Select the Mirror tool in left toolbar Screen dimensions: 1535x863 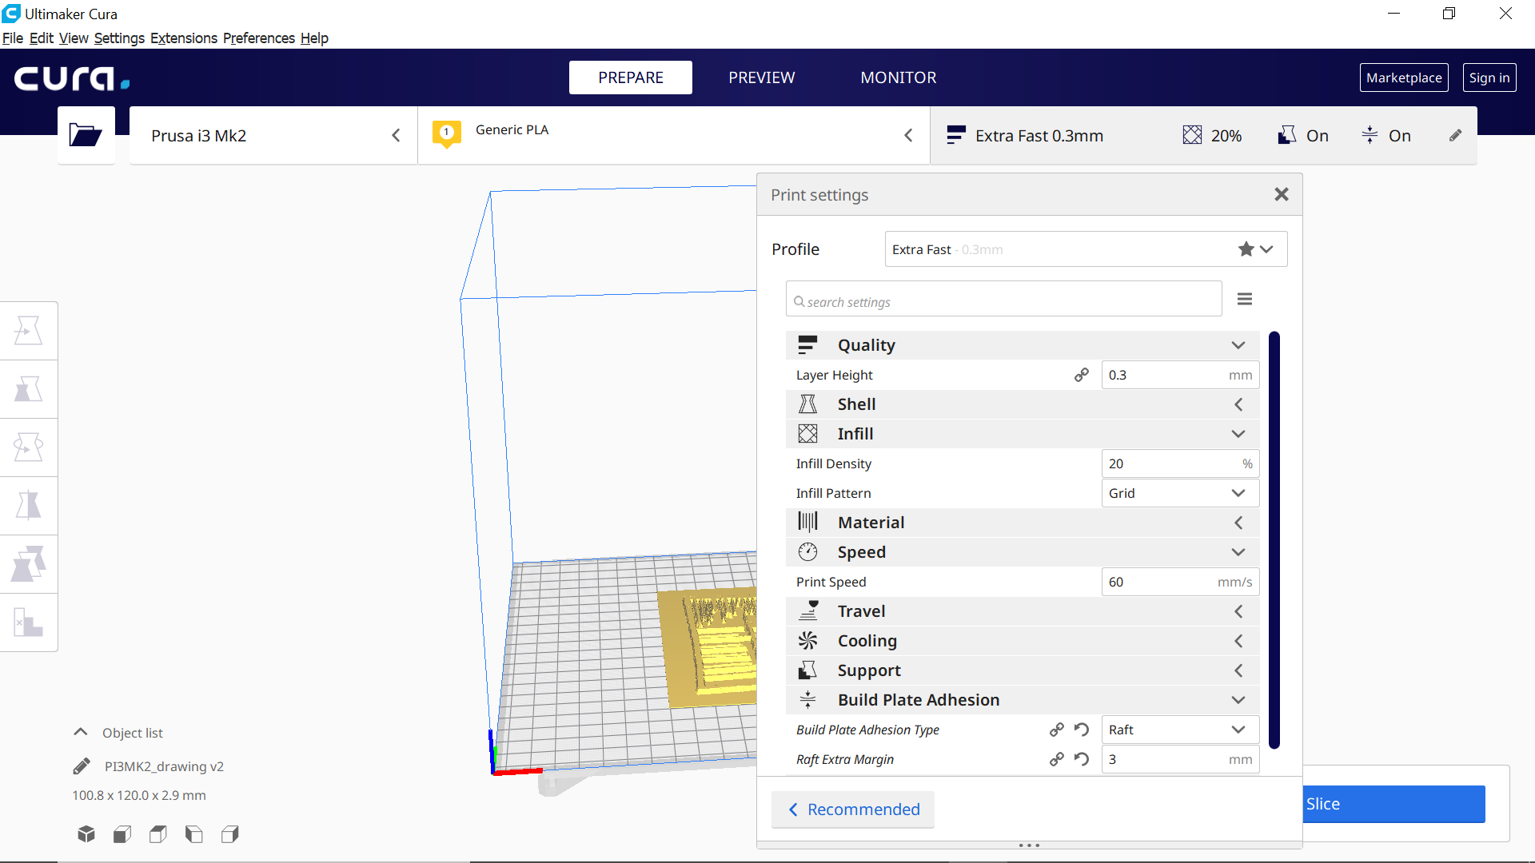pyautogui.click(x=29, y=506)
